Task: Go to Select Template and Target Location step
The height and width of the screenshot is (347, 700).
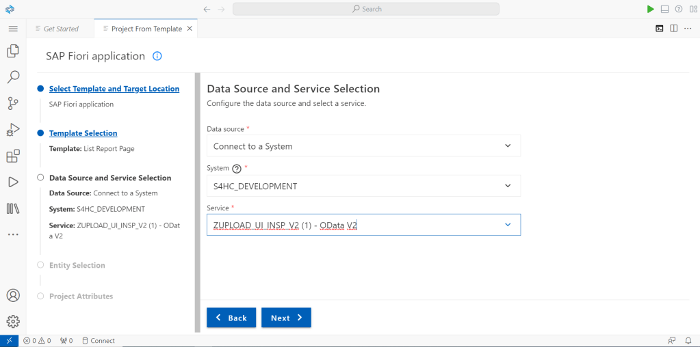Action: click(x=114, y=89)
